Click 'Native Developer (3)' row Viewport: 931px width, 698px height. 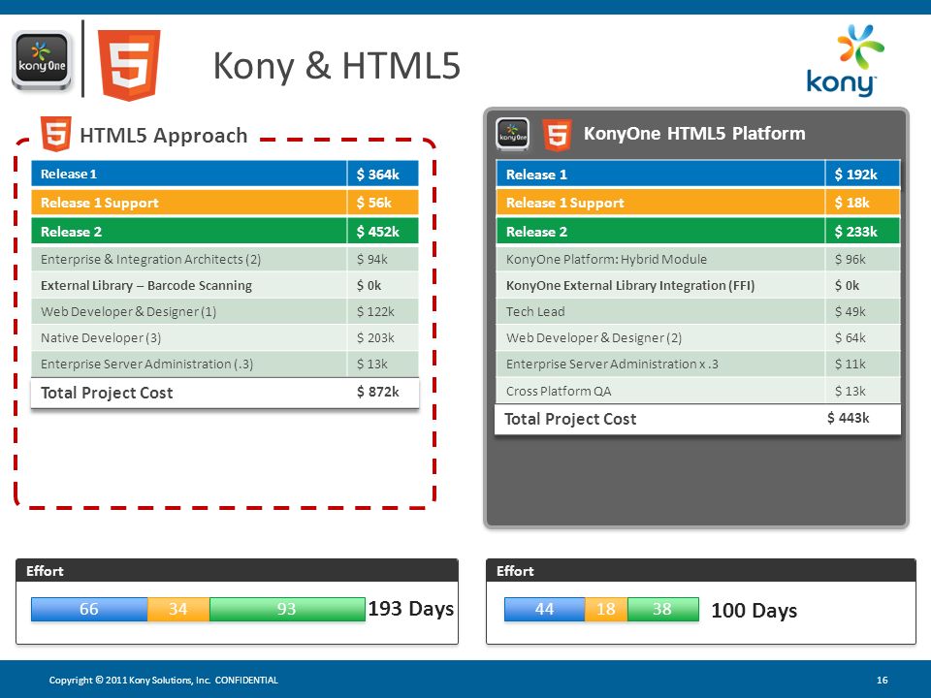224,337
